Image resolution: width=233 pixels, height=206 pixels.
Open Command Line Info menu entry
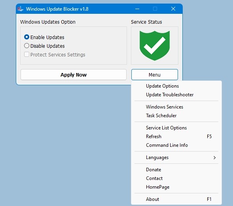(x=176, y=145)
